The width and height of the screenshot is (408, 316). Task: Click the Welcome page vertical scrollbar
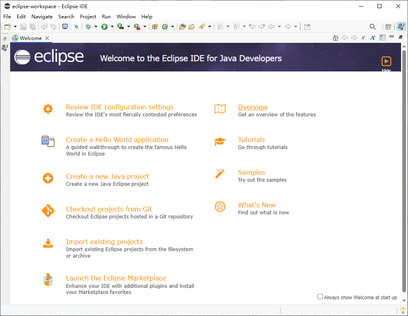404,171
